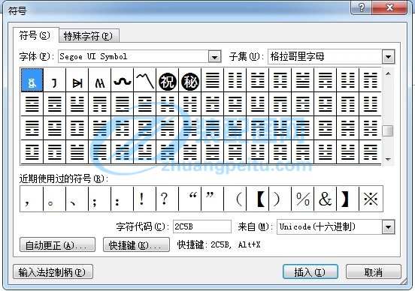Screen dimensions: 415x291
Task: Pick recent symbol right parenthesis )
Action: 280,199
